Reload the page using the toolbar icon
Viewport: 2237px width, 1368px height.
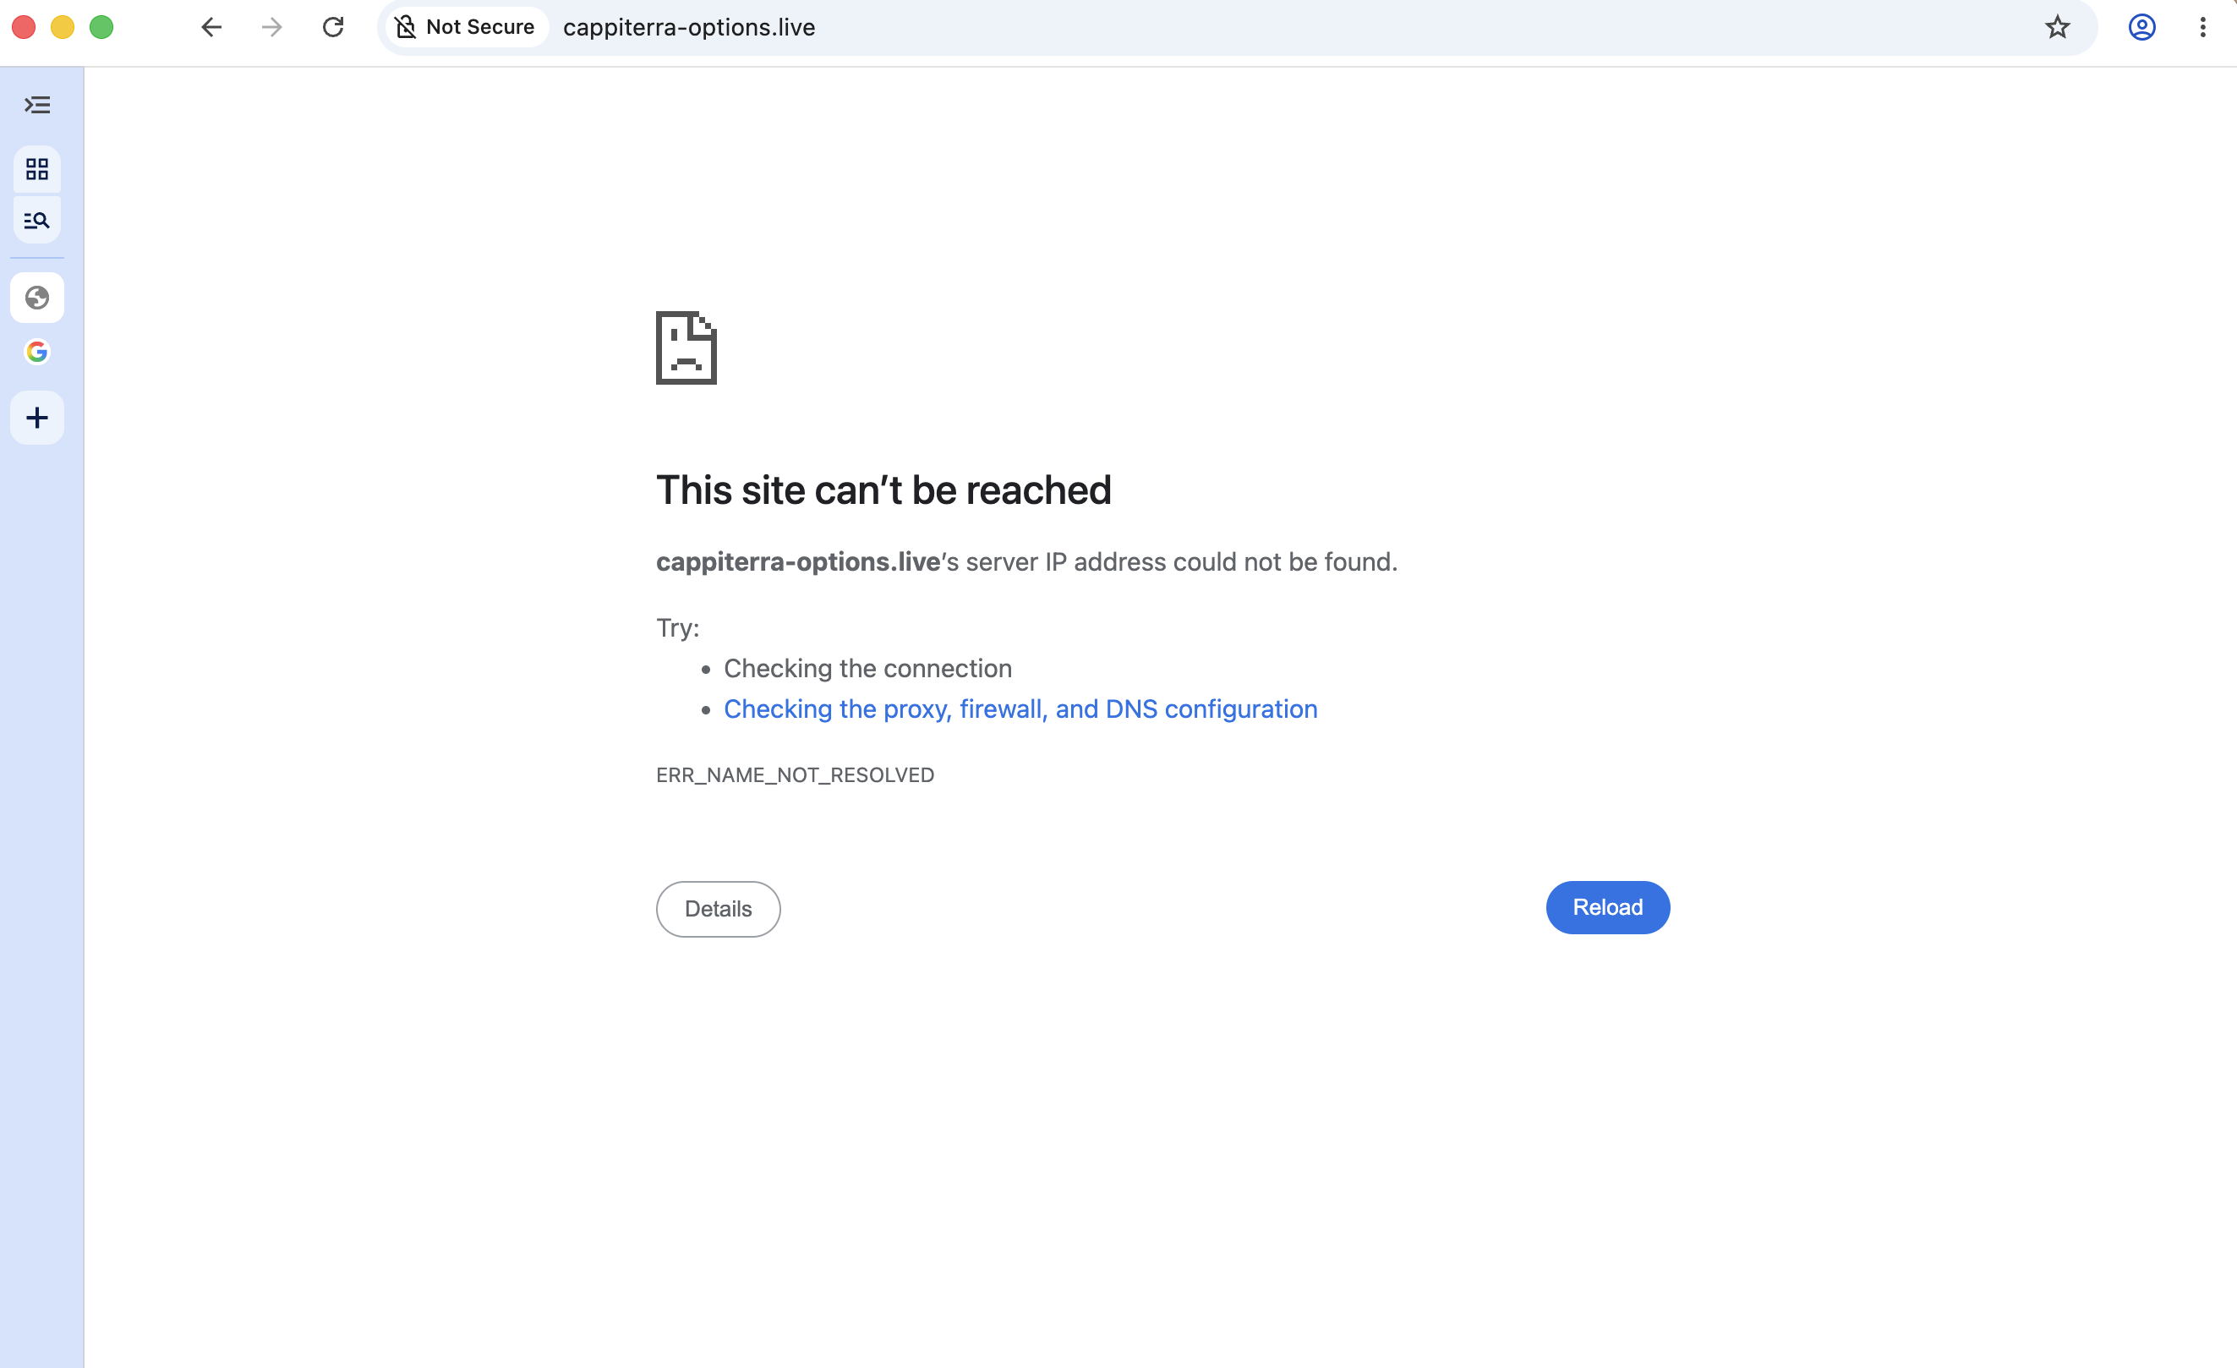point(333,27)
